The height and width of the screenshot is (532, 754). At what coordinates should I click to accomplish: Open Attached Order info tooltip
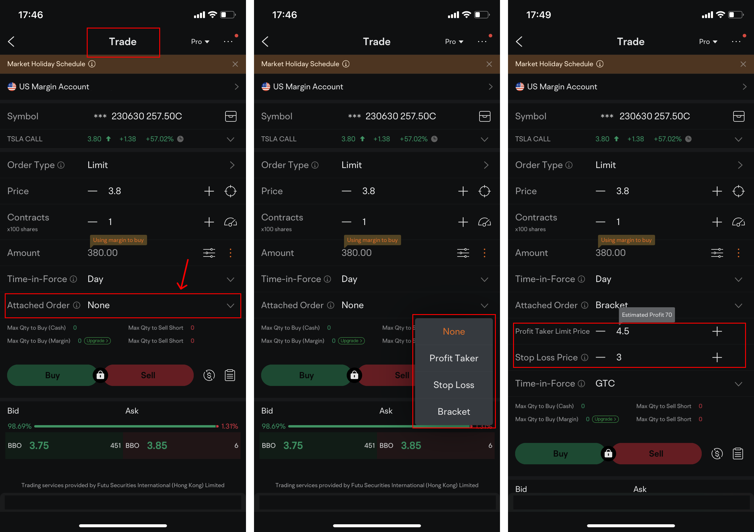pos(77,305)
